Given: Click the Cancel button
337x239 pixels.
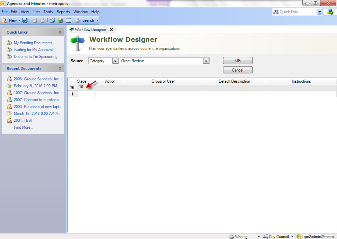Looking at the screenshot, I should coord(238,70).
